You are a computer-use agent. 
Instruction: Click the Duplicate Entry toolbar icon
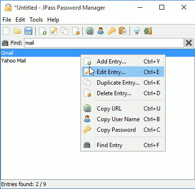click(65, 31)
